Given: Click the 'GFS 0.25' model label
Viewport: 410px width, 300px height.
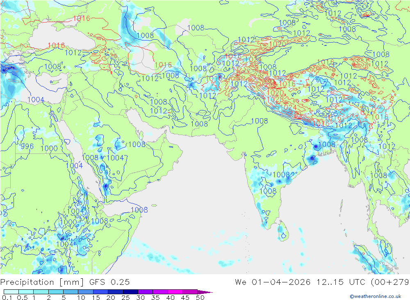Looking at the screenshot, I should [x=109, y=282].
